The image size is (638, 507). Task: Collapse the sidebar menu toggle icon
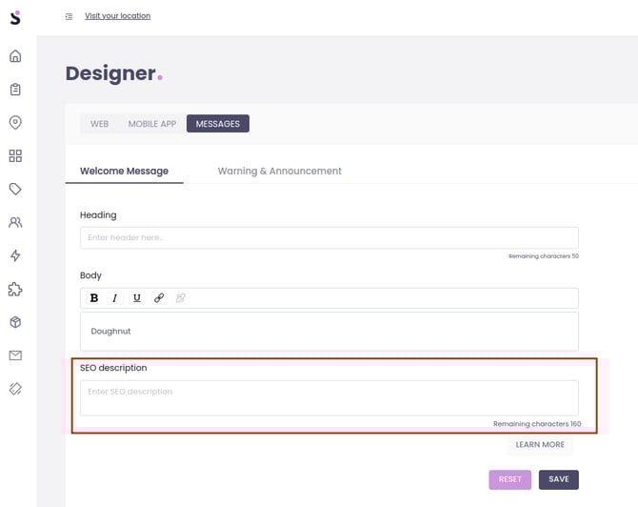tap(69, 16)
